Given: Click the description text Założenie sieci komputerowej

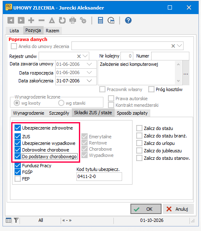Looking at the screenshot, I should click(129, 64).
